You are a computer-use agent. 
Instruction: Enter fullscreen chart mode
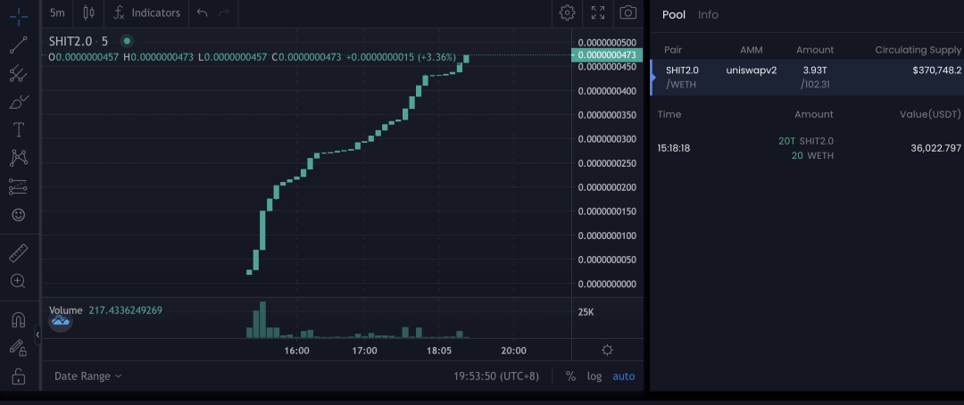(x=598, y=12)
